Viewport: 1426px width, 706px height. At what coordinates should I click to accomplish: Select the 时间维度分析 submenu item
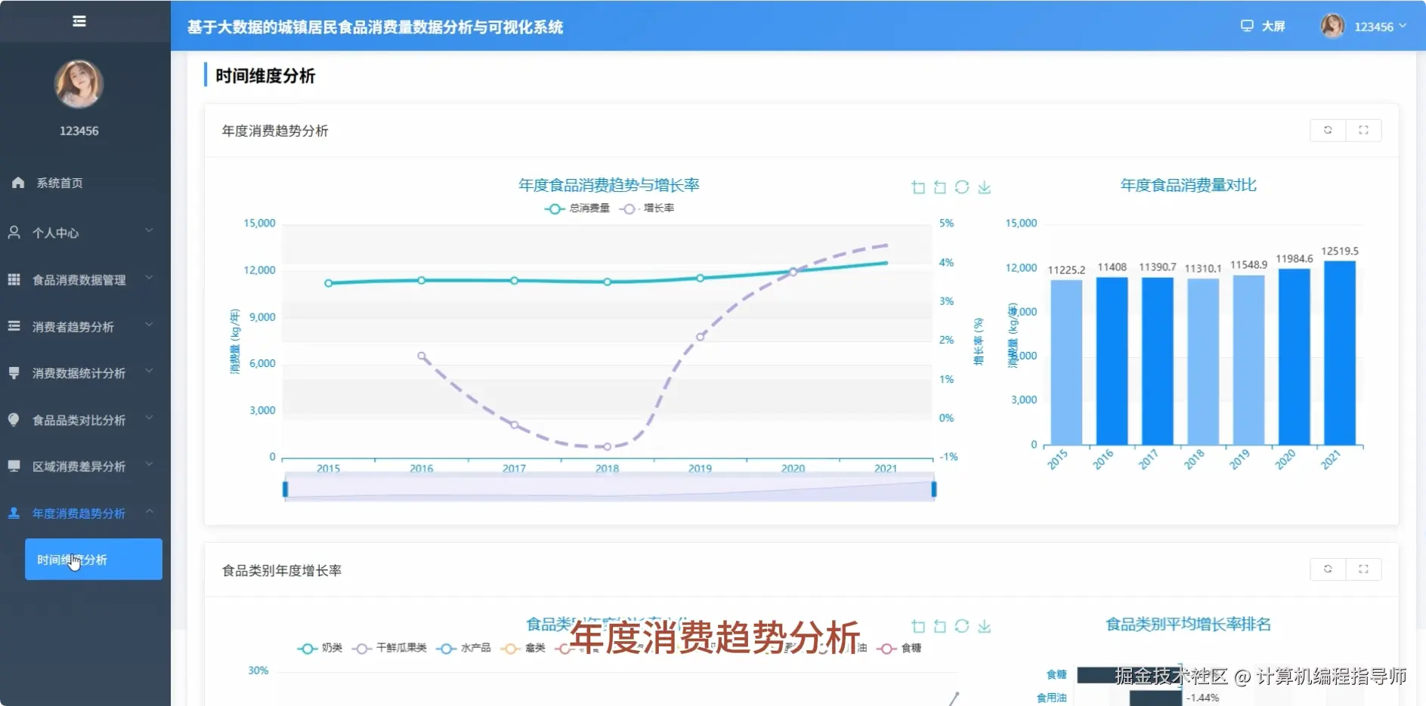94,560
